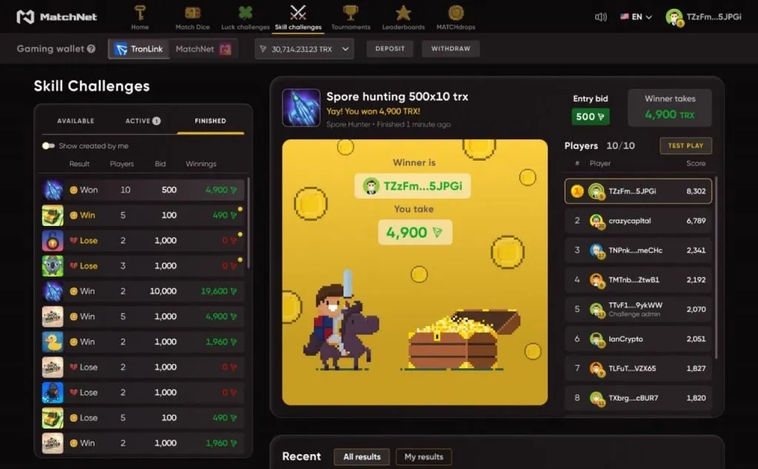This screenshot has height=469, width=758.
Task: Toggle Show created by me switch
Action: [48, 146]
